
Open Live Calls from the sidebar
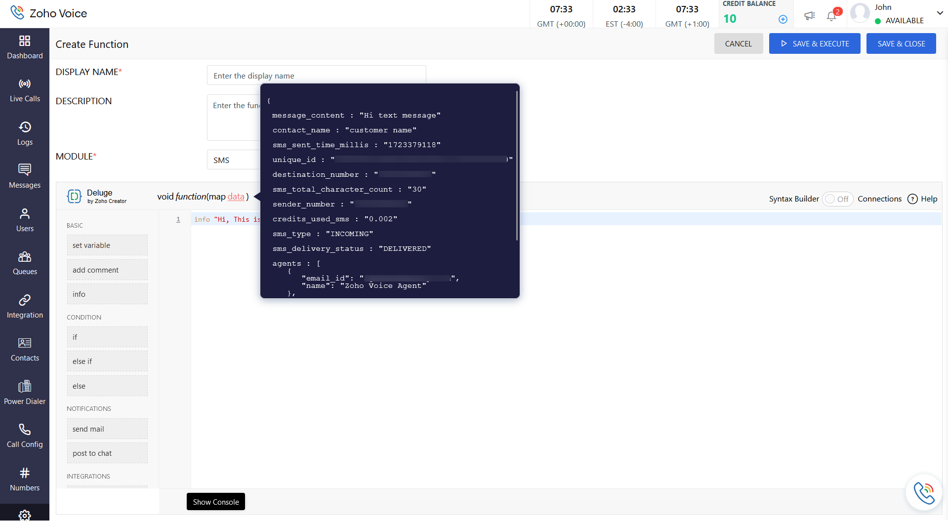pos(25,90)
